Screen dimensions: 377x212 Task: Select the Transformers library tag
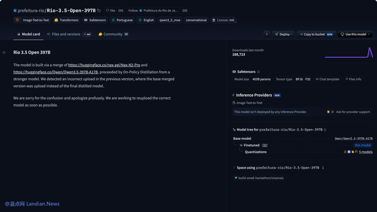[66, 20]
